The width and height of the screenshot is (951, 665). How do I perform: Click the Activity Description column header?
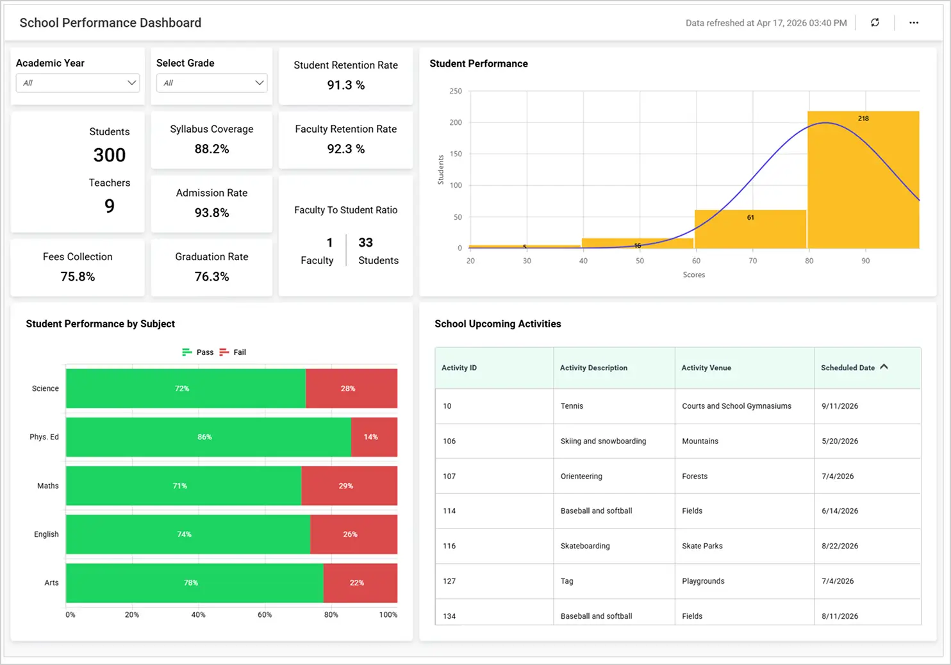click(x=593, y=368)
